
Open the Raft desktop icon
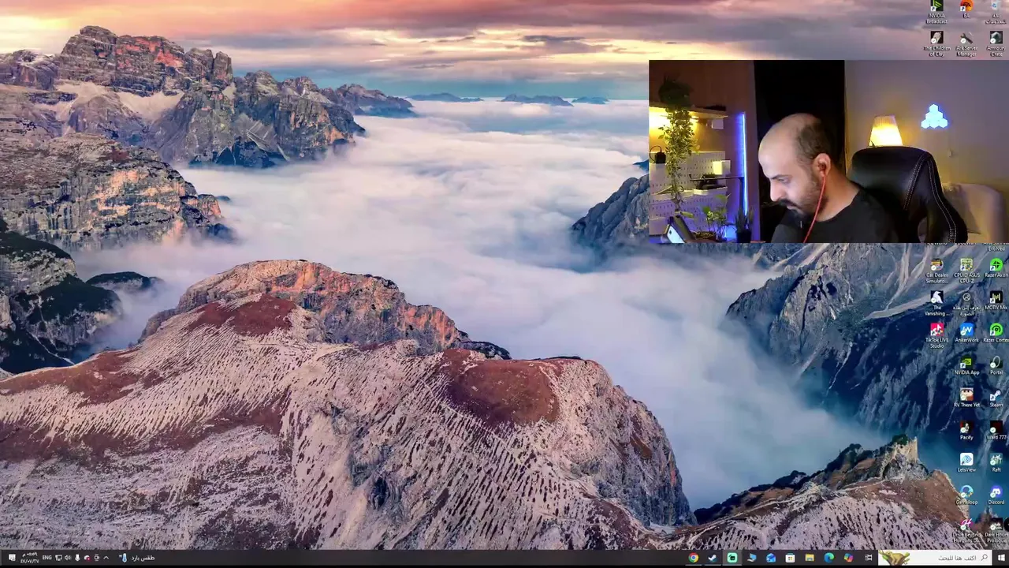(996, 463)
